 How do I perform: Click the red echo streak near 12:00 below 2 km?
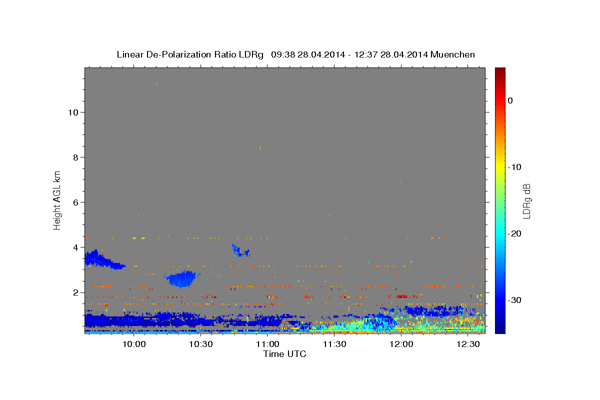pyautogui.click(x=402, y=296)
